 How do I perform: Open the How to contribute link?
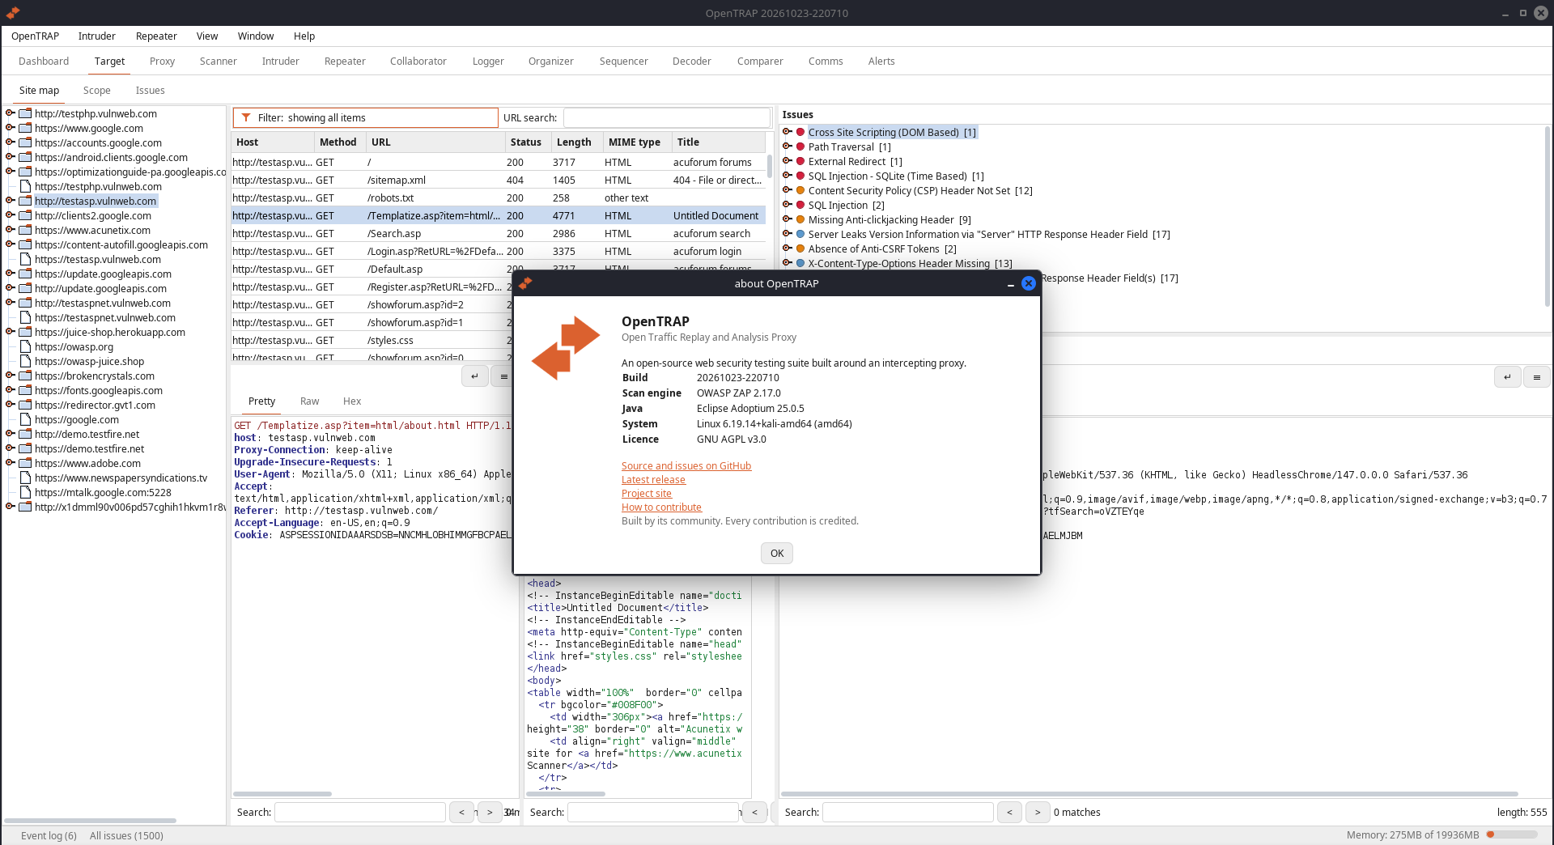[x=661, y=507]
